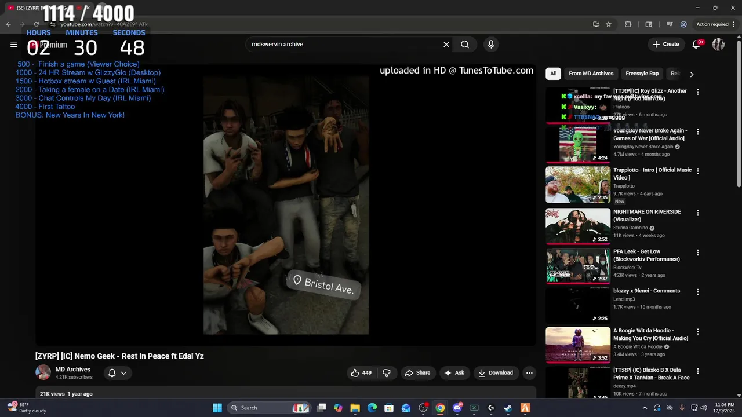
Task: Start voice search with microphone
Action: (491, 45)
